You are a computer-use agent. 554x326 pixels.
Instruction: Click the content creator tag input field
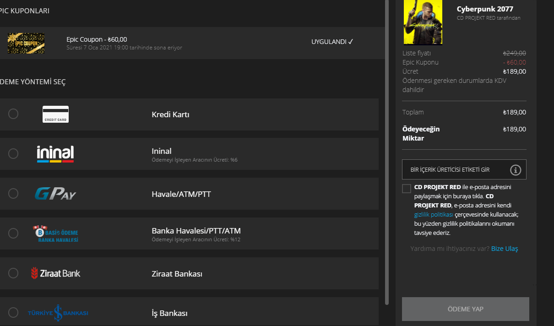point(453,170)
